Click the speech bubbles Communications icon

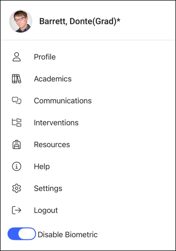tap(17, 101)
